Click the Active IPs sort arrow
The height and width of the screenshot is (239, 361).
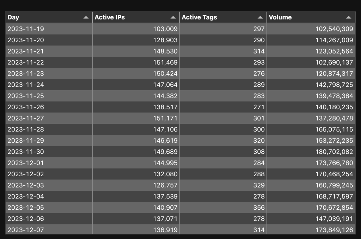173,17
